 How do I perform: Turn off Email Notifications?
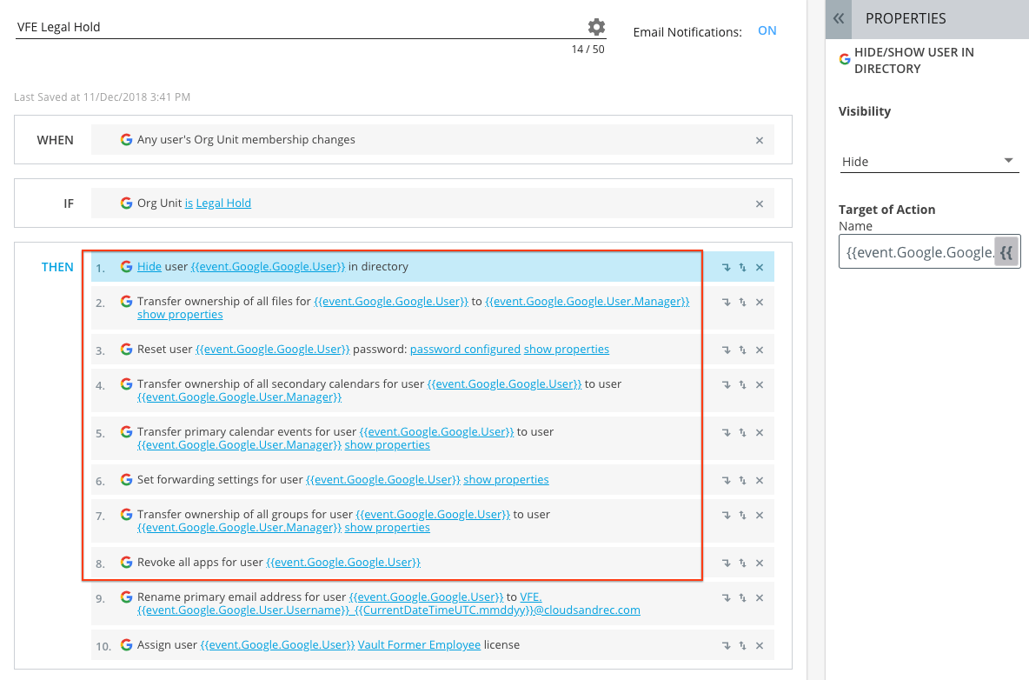(x=767, y=30)
